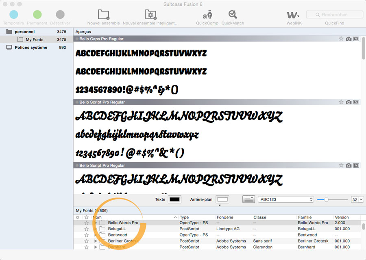This screenshot has height=260, width=366.
Task: Open the Texte color swatch
Action: point(174,199)
